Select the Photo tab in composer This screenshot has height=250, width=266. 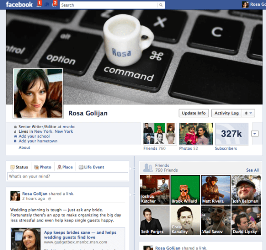tap(43, 167)
